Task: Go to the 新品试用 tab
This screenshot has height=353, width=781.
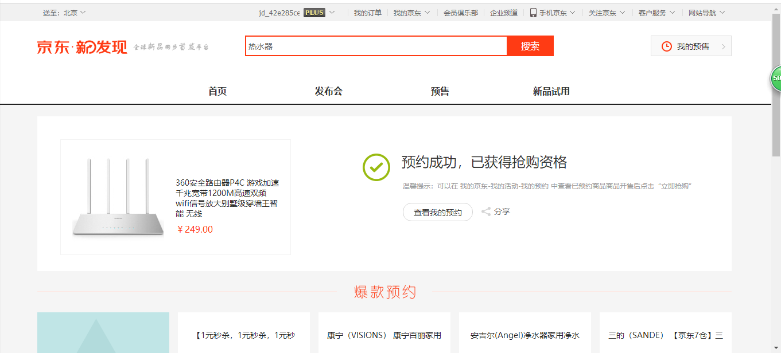Action: (551, 91)
